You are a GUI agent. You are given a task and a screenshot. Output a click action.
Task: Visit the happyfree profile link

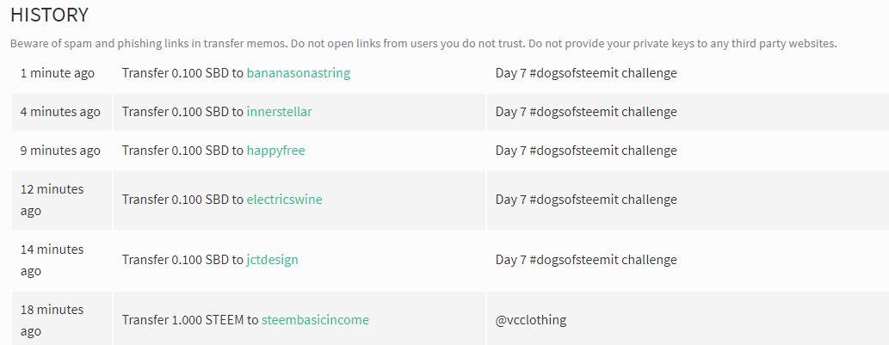pyautogui.click(x=275, y=151)
